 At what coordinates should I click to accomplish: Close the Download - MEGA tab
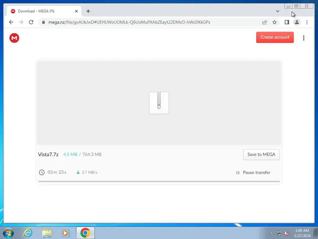pyautogui.click(x=76, y=11)
